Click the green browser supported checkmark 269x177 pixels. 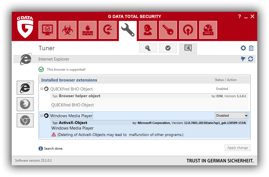click(x=41, y=69)
